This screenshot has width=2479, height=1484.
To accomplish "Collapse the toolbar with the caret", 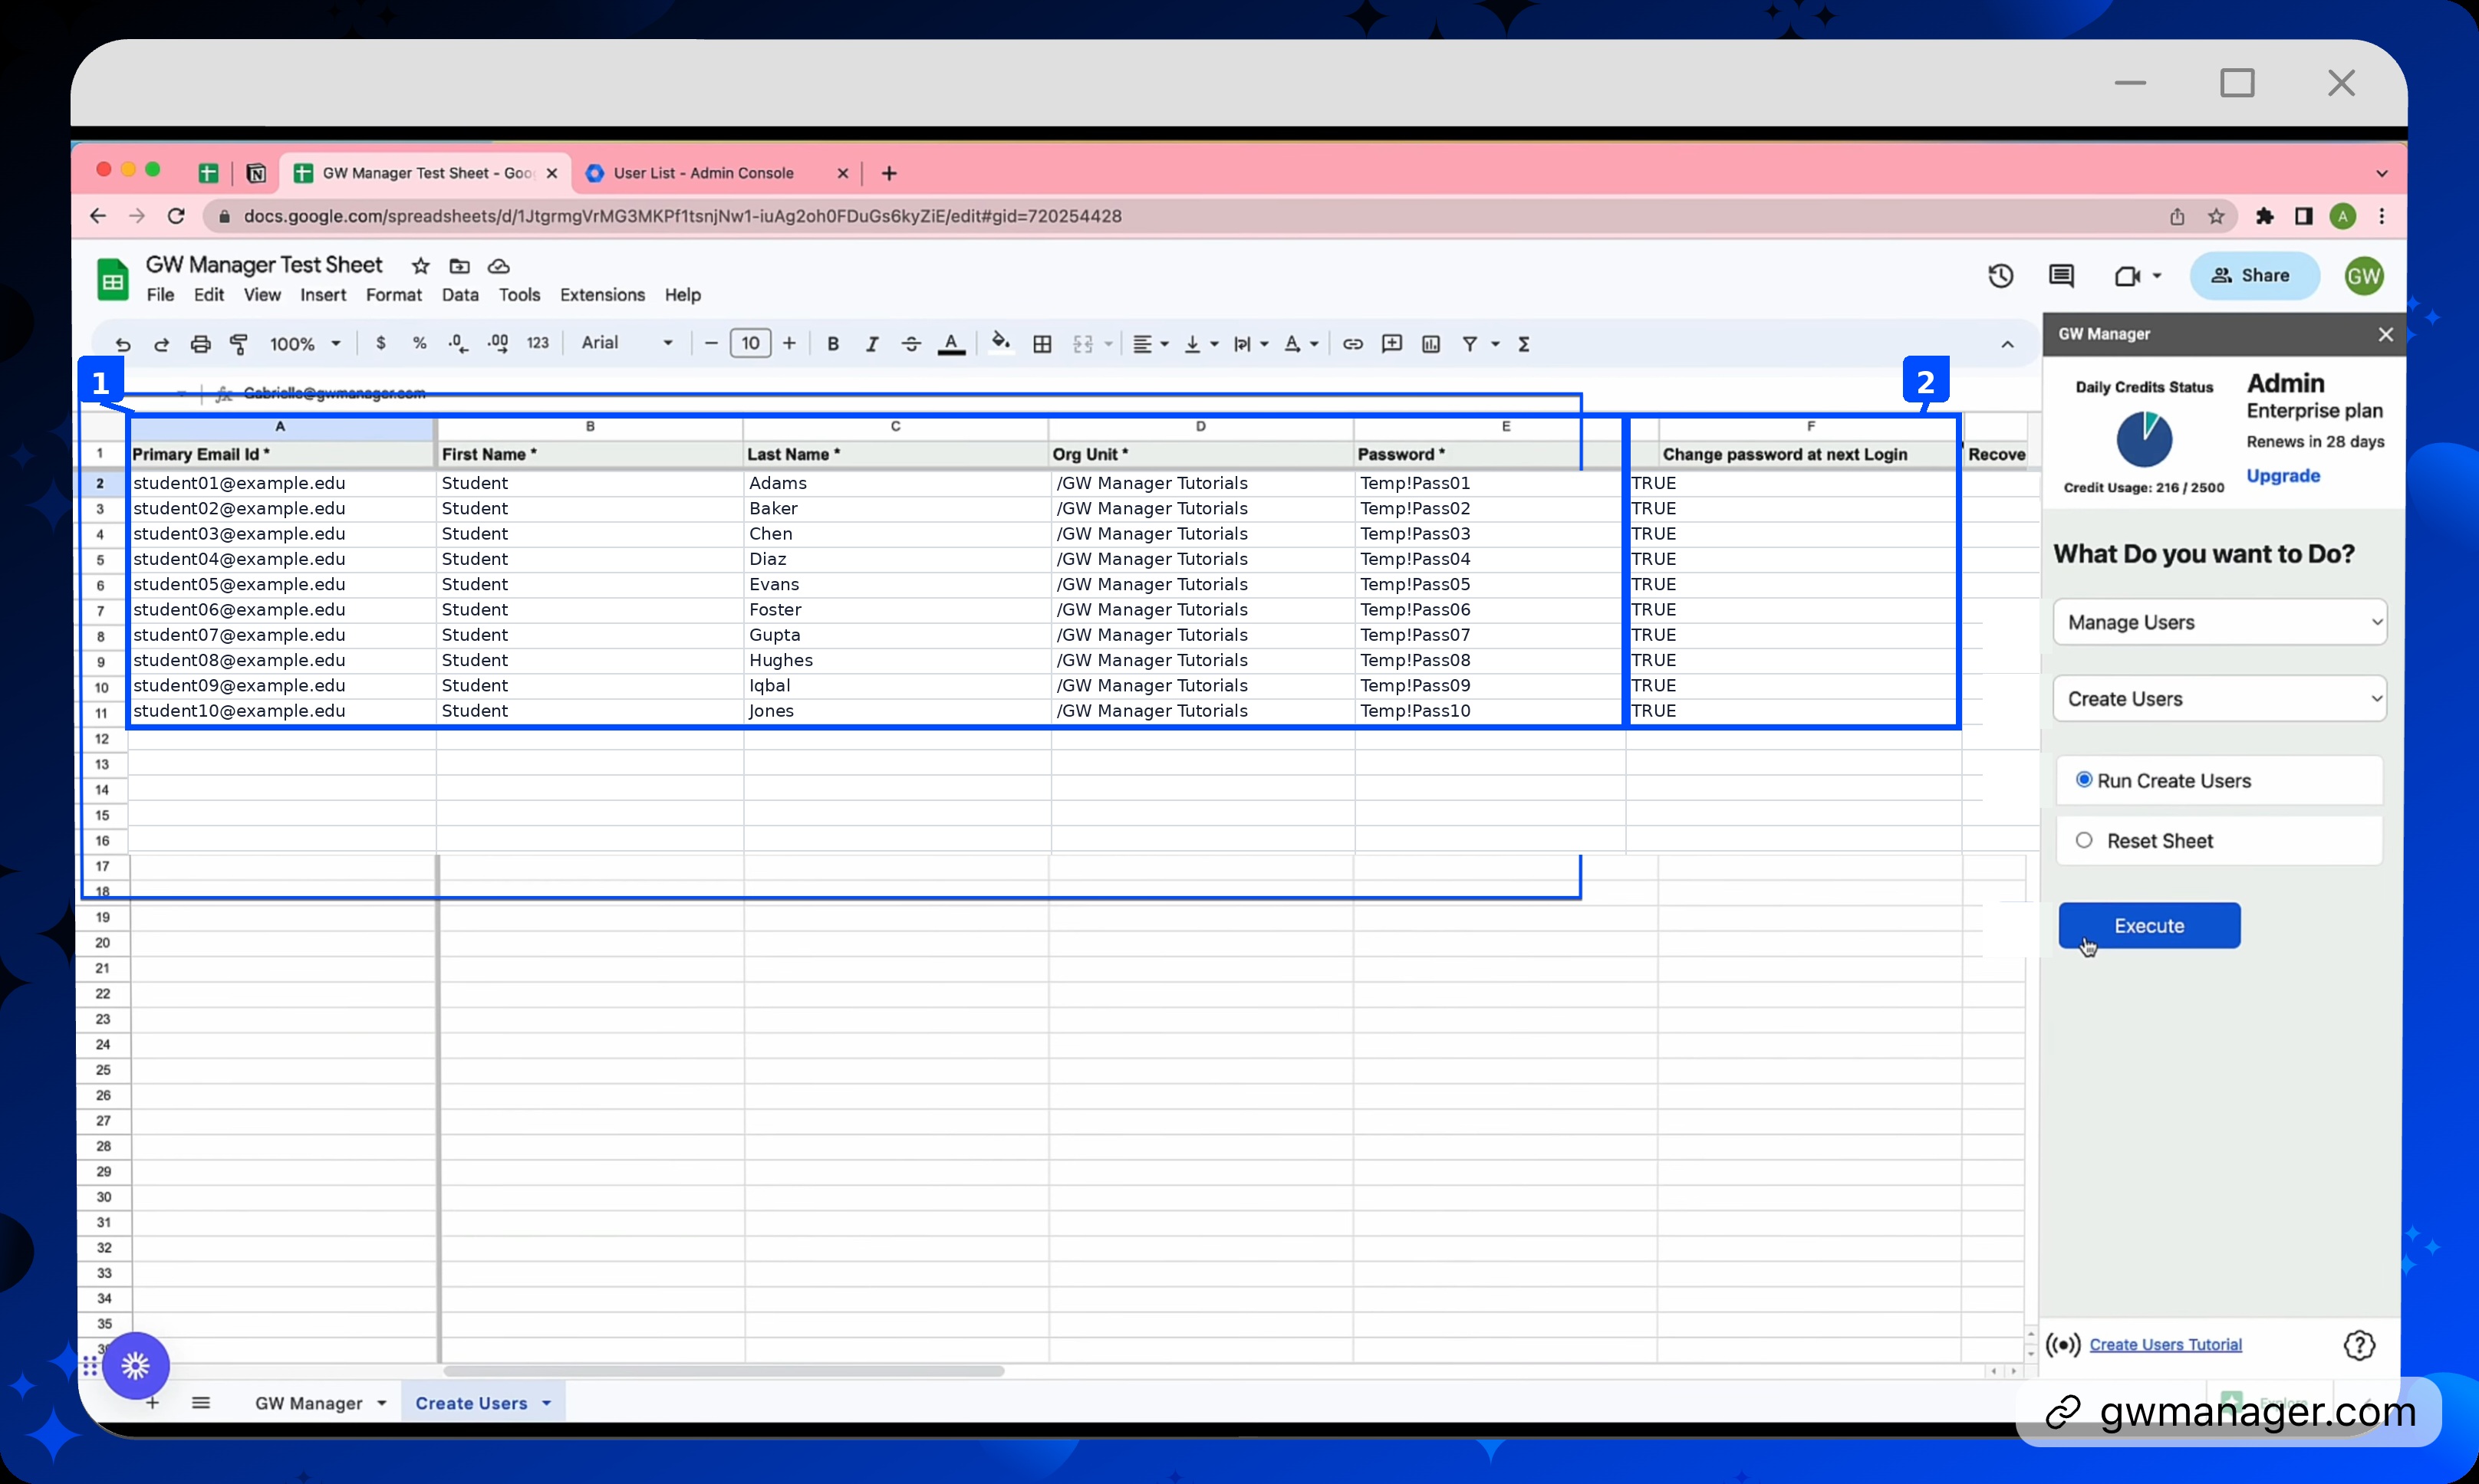I will click(x=2007, y=344).
